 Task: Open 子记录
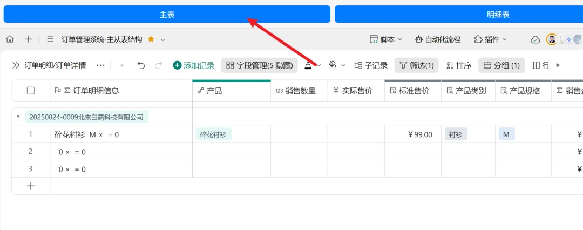tap(371, 65)
